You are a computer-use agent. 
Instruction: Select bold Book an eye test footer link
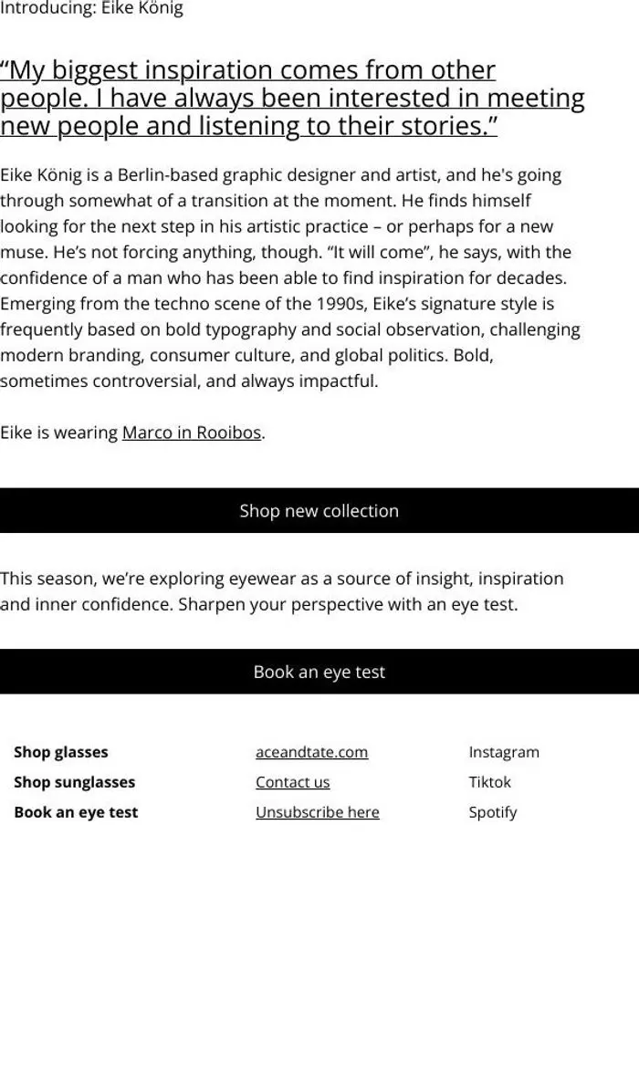[76, 811]
